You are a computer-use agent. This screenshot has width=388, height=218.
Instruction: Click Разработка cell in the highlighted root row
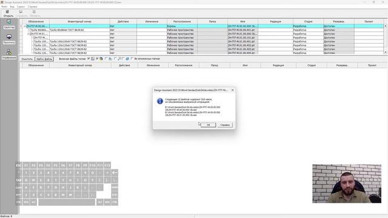click(308, 26)
